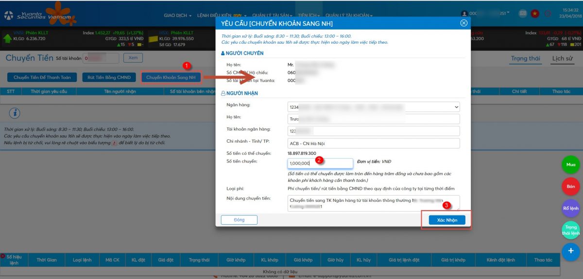This screenshot has height=279, width=583.
Task: Click the user avatar icon
Action: pos(464,14)
